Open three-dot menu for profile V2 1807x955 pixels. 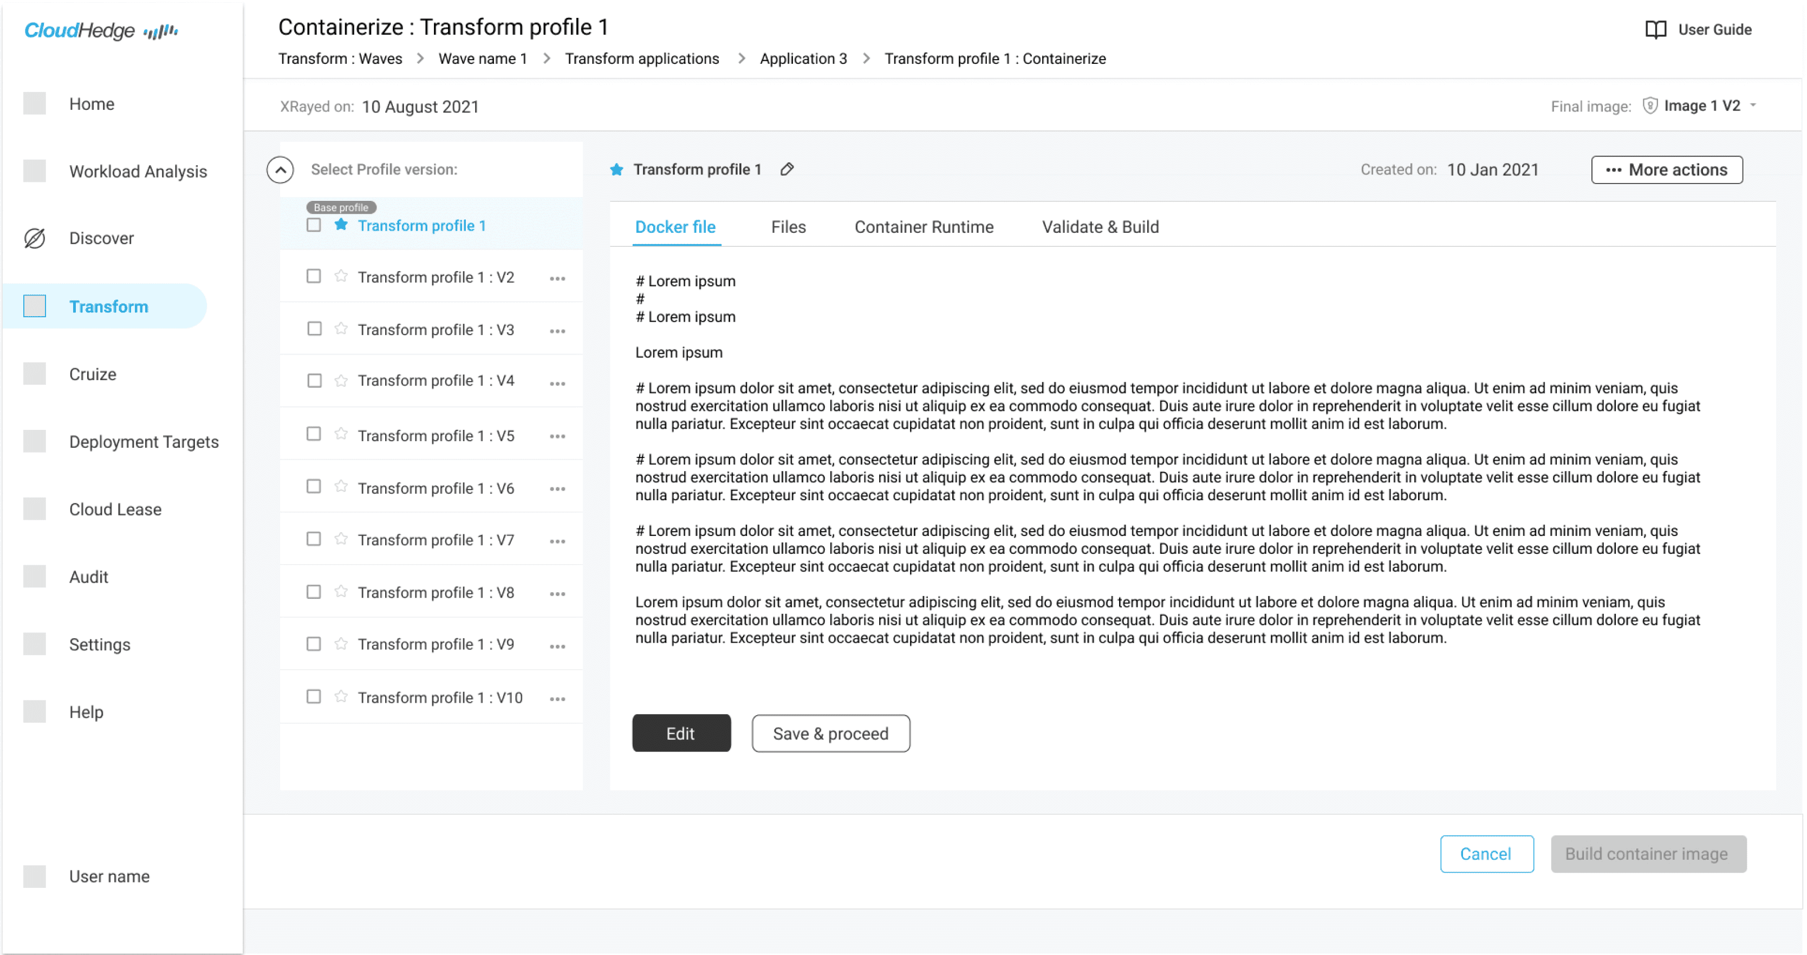(x=558, y=278)
